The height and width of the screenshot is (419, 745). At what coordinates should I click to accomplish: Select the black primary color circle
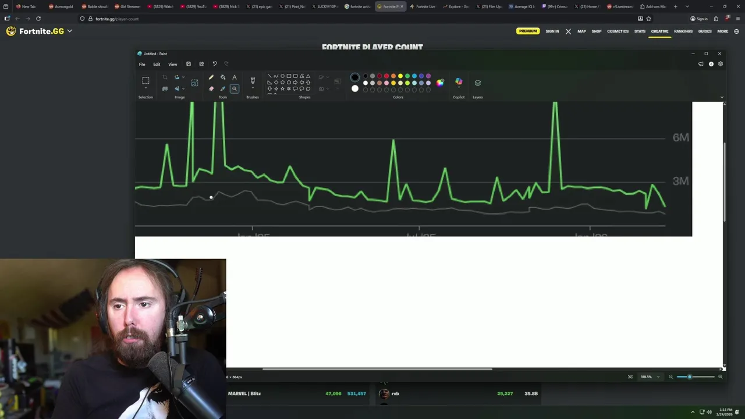tap(355, 77)
